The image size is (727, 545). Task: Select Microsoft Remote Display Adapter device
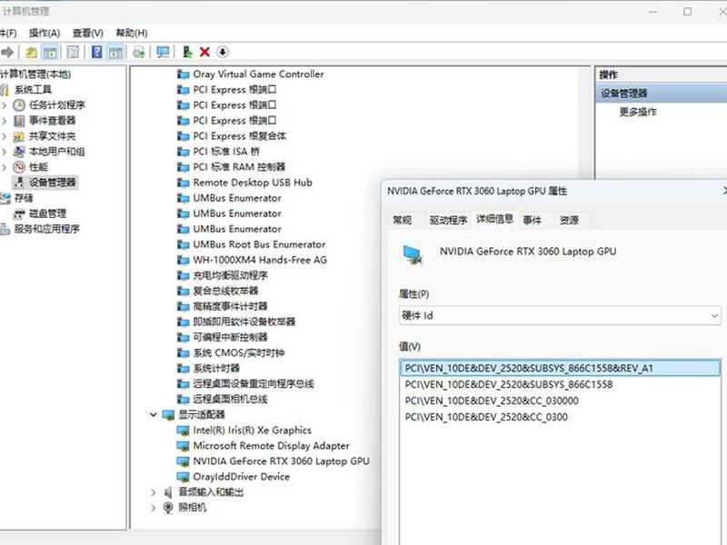[x=271, y=445]
